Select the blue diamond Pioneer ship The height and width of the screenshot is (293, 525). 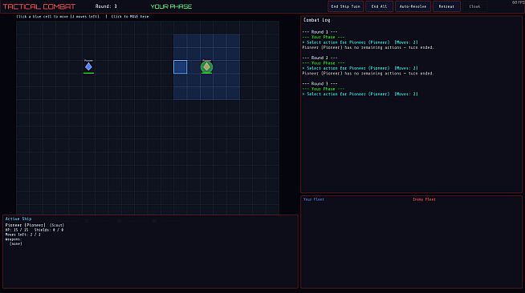coord(88,66)
